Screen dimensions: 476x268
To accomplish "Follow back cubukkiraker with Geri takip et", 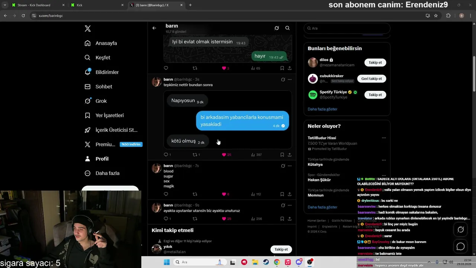I will coord(372,79).
